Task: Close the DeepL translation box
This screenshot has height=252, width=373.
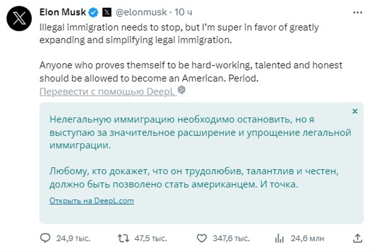Action: tap(355, 111)
